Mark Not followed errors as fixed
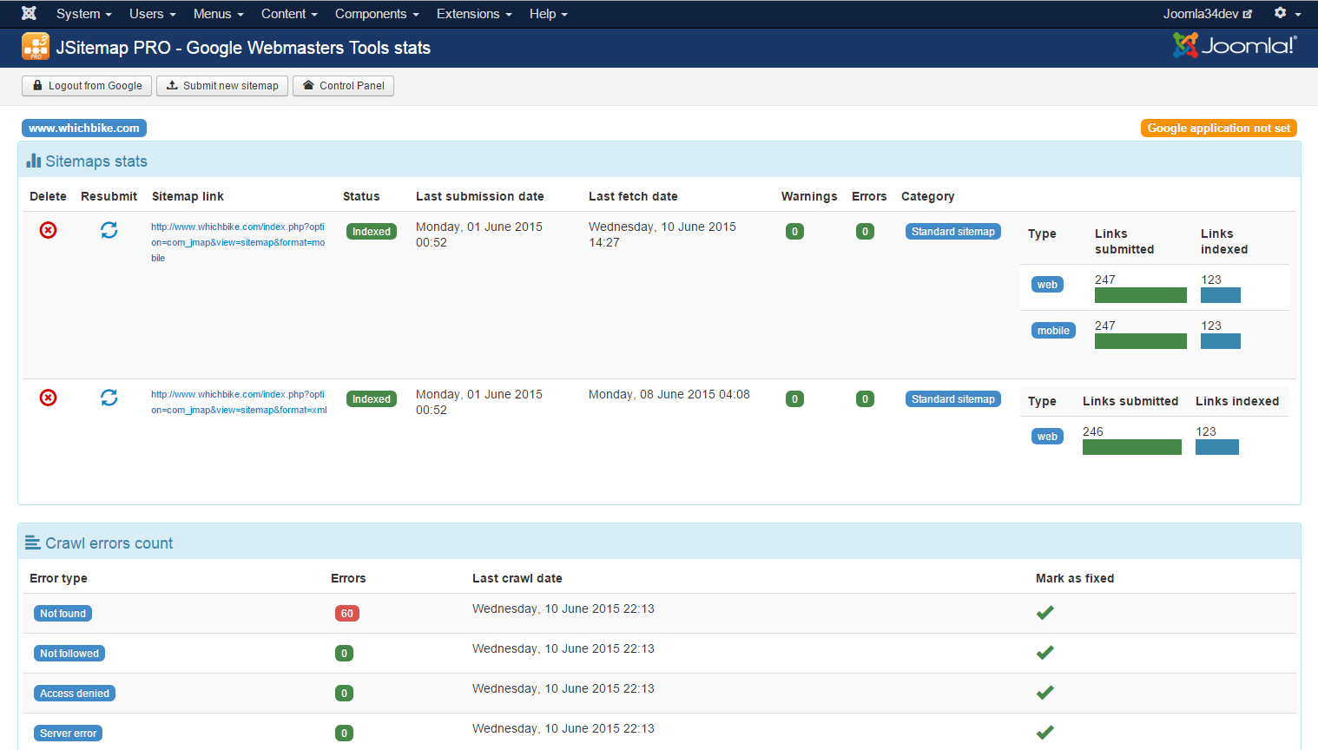Viewport: 1318px width, 750px height. coord(1045,653)
